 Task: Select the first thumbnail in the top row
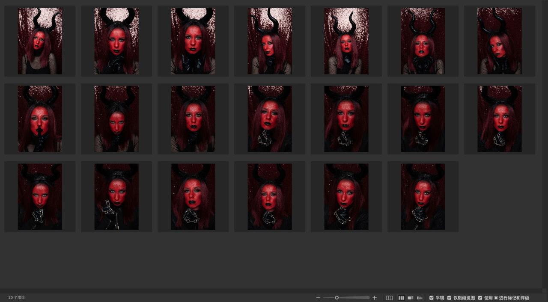point(40,41)
